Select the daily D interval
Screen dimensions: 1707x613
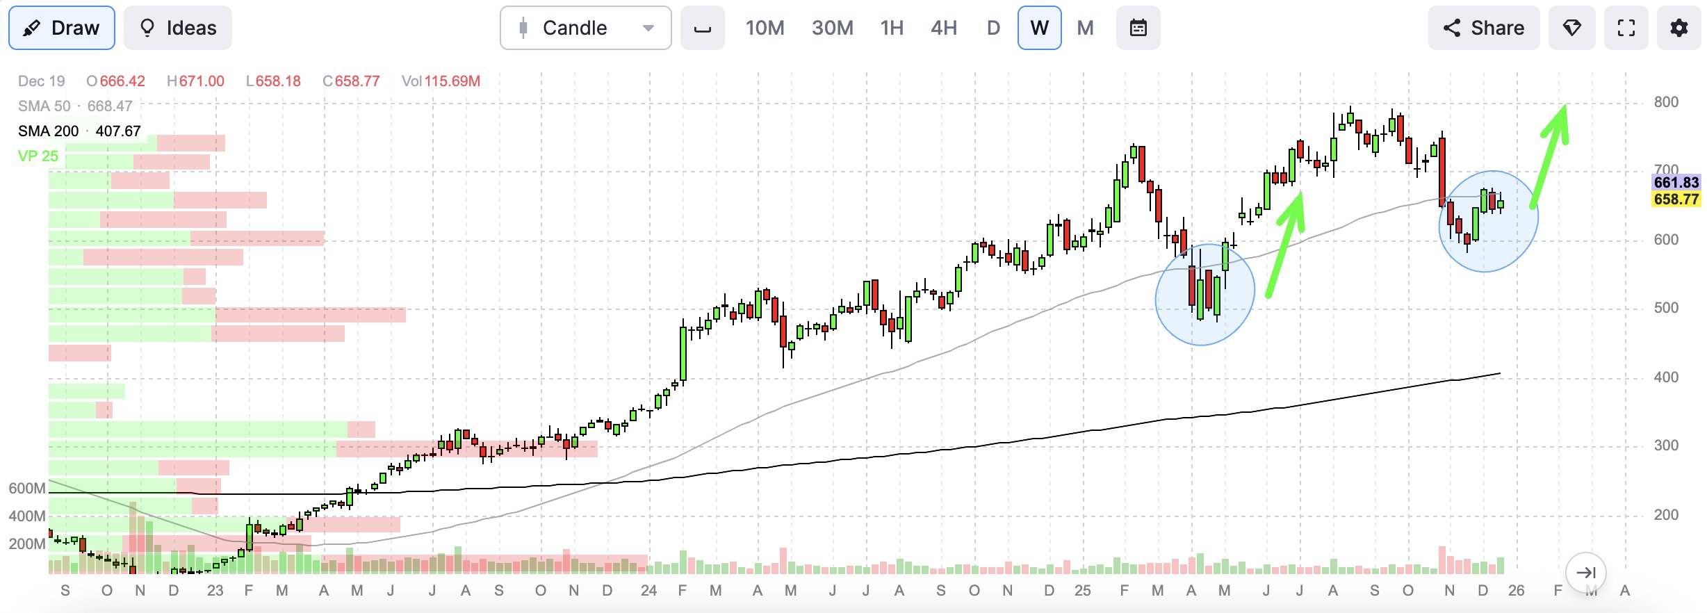[993, 28]
